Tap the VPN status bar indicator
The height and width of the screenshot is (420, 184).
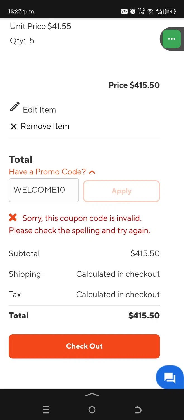click(124, 11)
